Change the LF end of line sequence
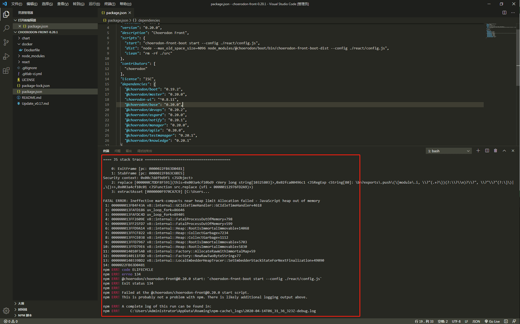The height and width of the screenshot is (324, 520). (x=466, y=321)
